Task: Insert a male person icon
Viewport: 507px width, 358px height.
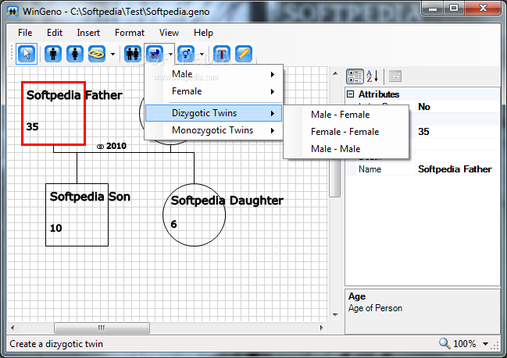Action: tap(53, 54)
